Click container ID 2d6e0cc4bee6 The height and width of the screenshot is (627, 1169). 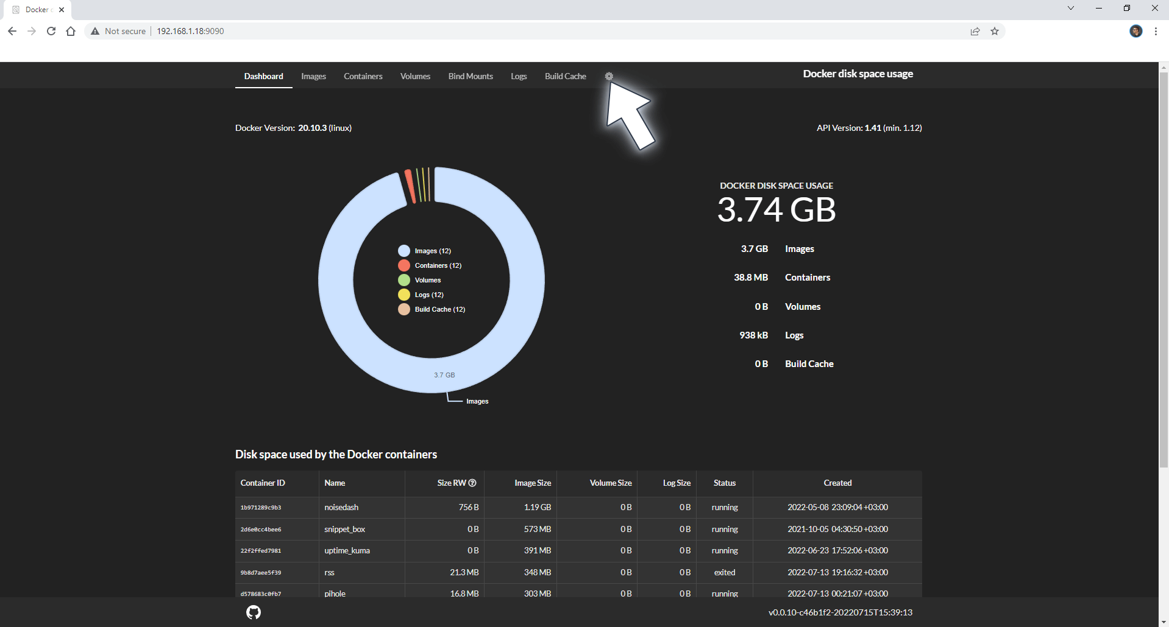[261, 529]
